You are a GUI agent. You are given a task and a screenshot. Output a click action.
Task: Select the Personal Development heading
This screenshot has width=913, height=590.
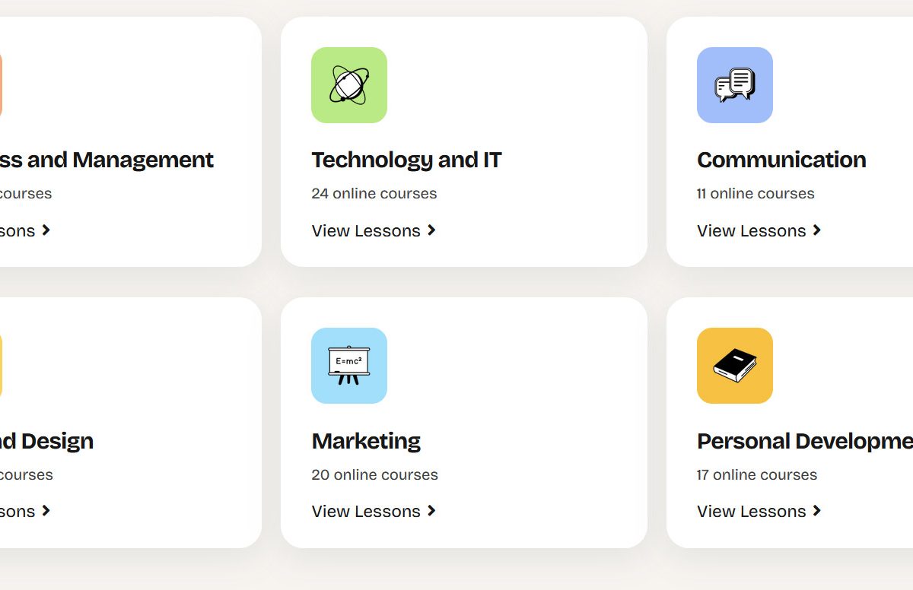[x=804, y=441]
